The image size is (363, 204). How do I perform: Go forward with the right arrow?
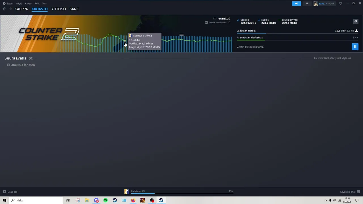tap(10, 9)
